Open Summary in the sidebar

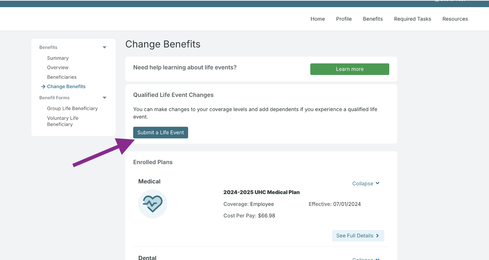click(58, 58)
